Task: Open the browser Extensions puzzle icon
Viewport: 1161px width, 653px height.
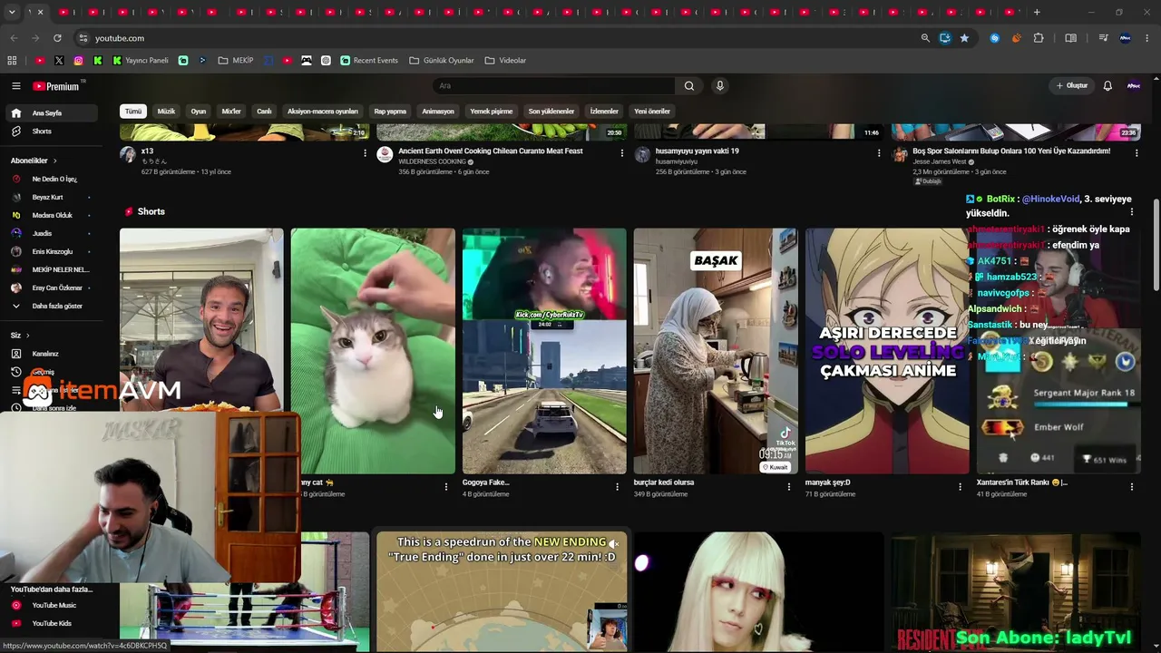Action: pyautogui.click(x=1039, y=38)
